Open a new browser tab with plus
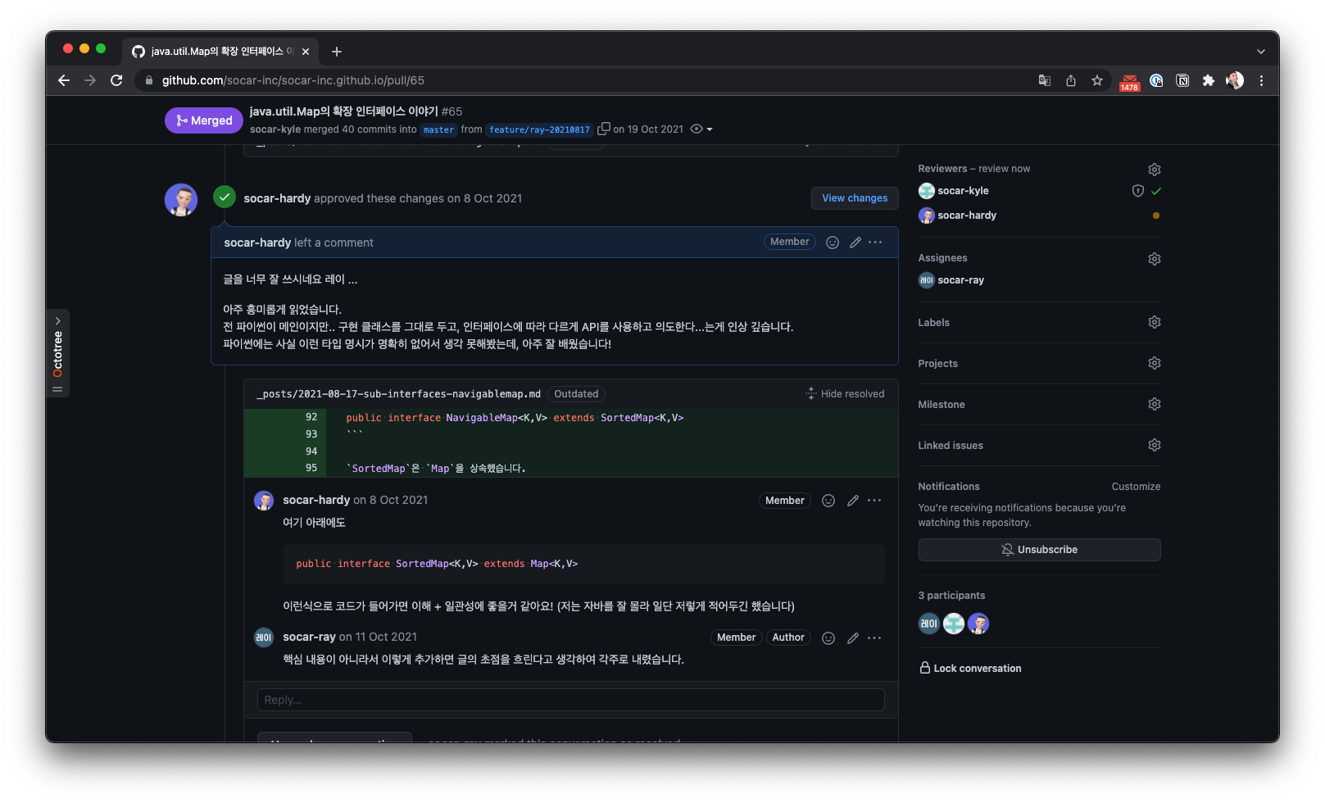1325x803 pixels. pyautogui.click(x=337, y=52)
